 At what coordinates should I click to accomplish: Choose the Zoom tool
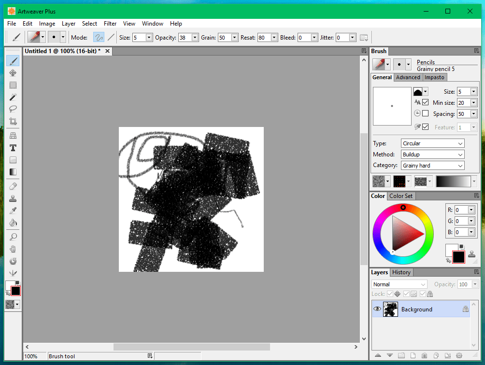(13, 236)
